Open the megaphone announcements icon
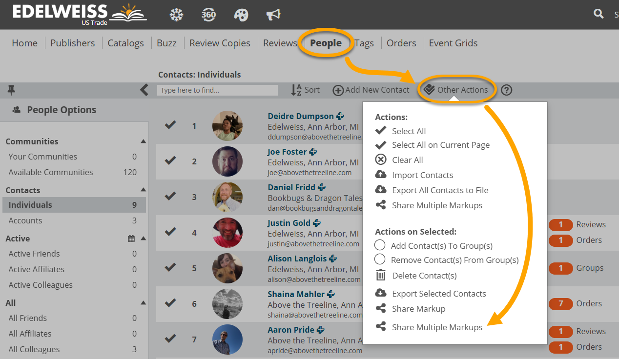 [273, 15]
